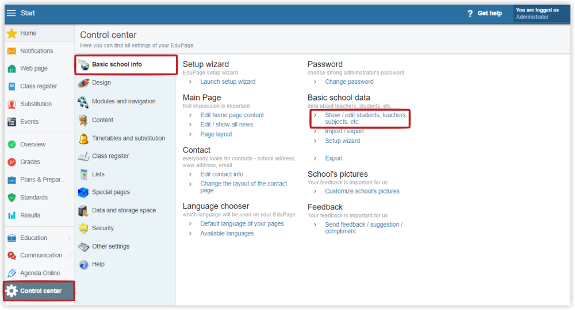Click the Help question mark icon in settings list
This screenshot has width=575, height=310.
tap(83, 265)
